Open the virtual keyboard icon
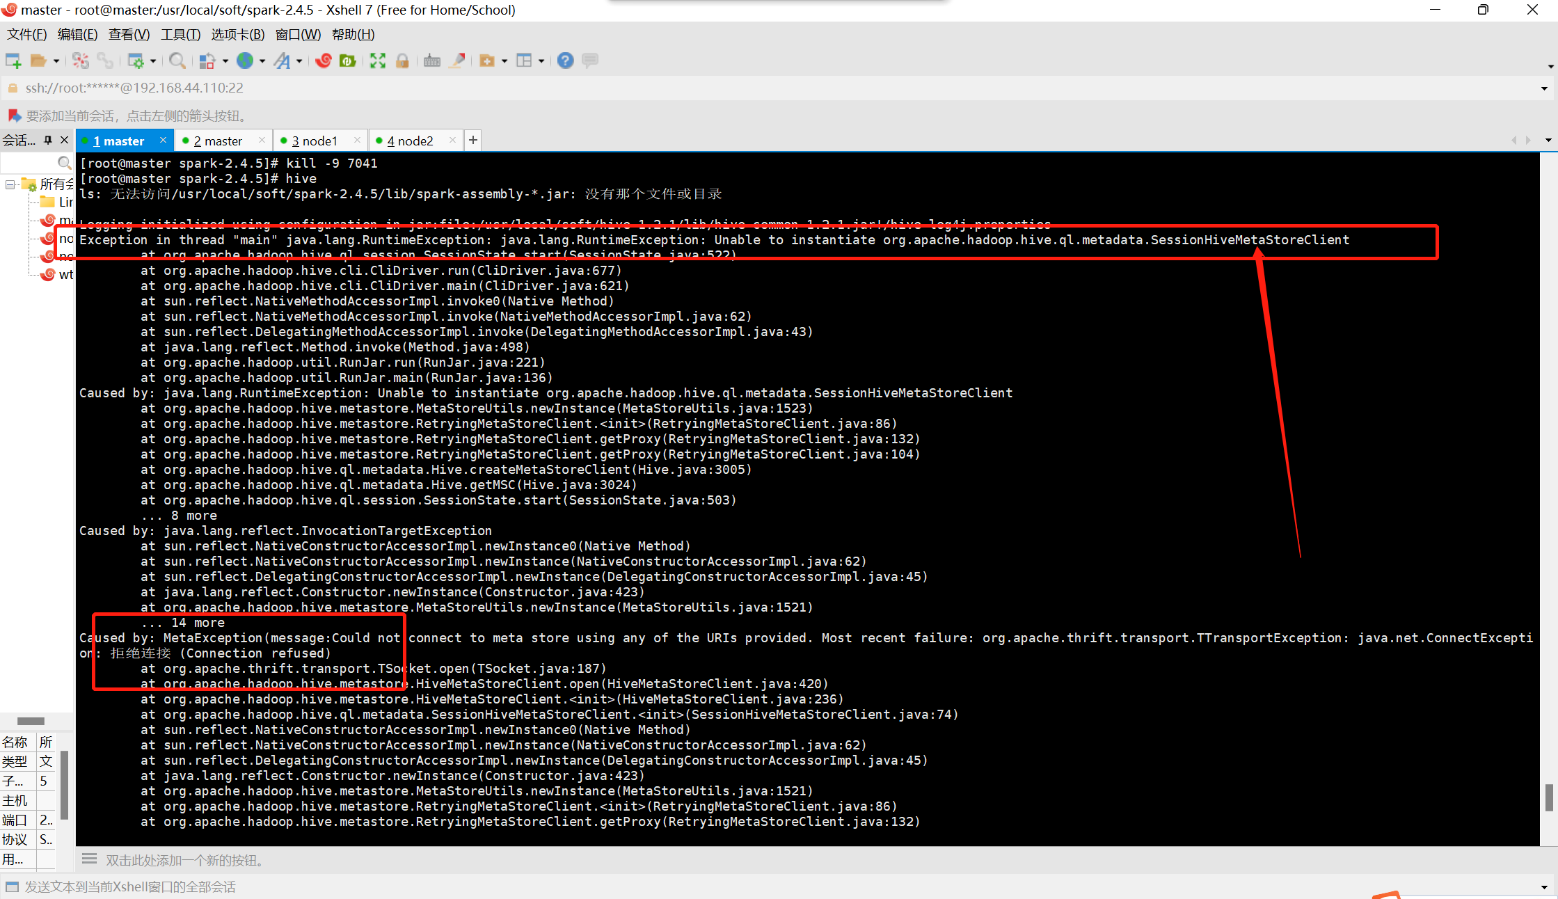The height and width of the screenshot is (899, 1558). [x=432, y=61]
